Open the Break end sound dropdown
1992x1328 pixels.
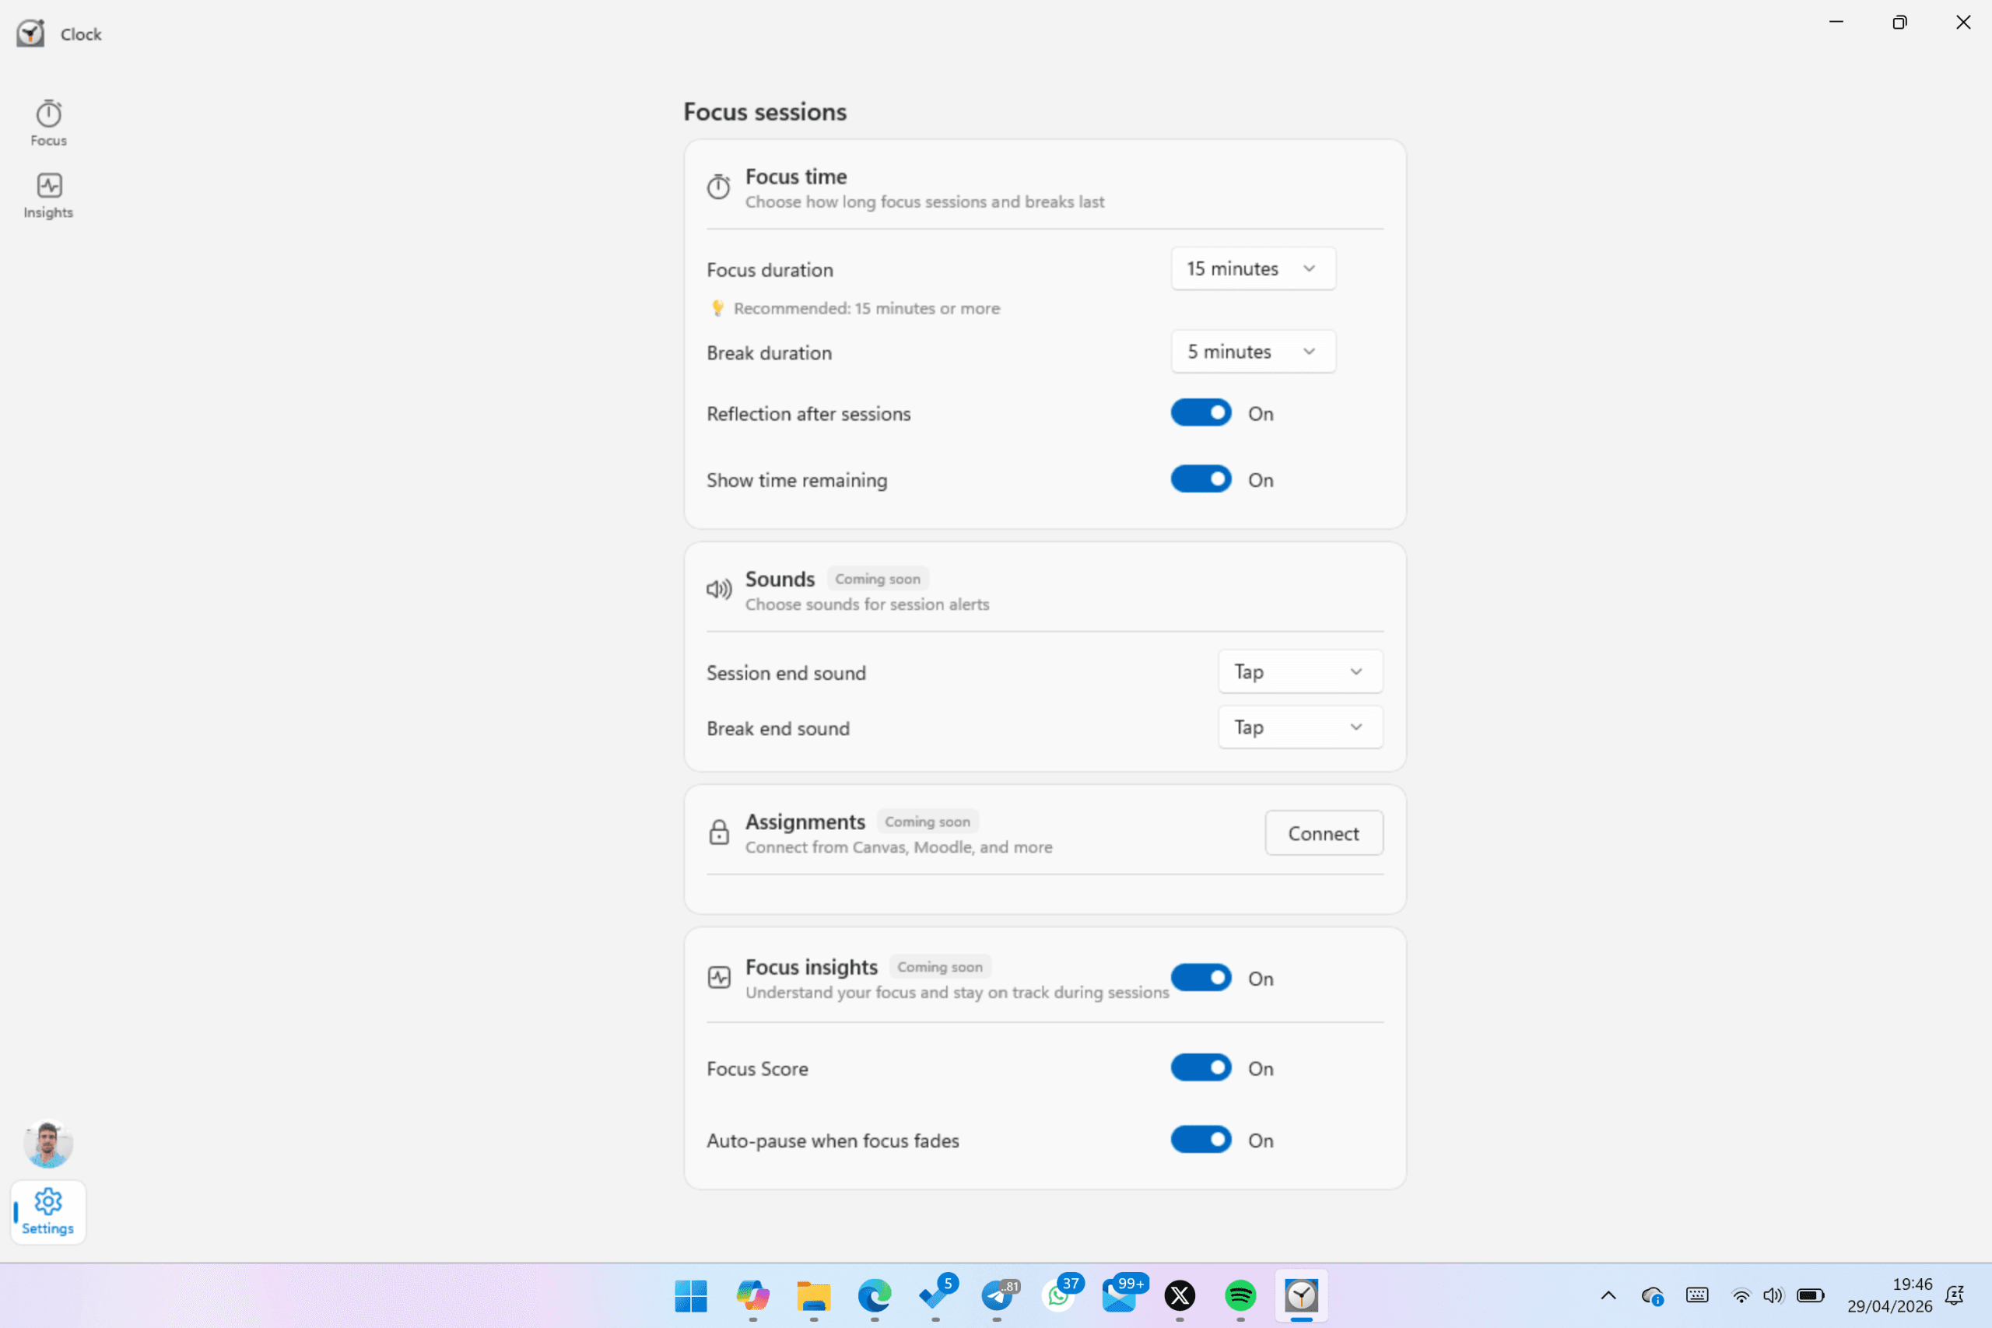pyautogui.click(x=1300, y=727)
